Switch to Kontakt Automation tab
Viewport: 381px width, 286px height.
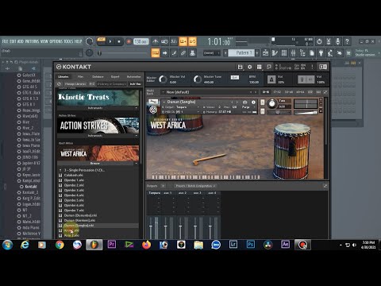click(134, 76)
